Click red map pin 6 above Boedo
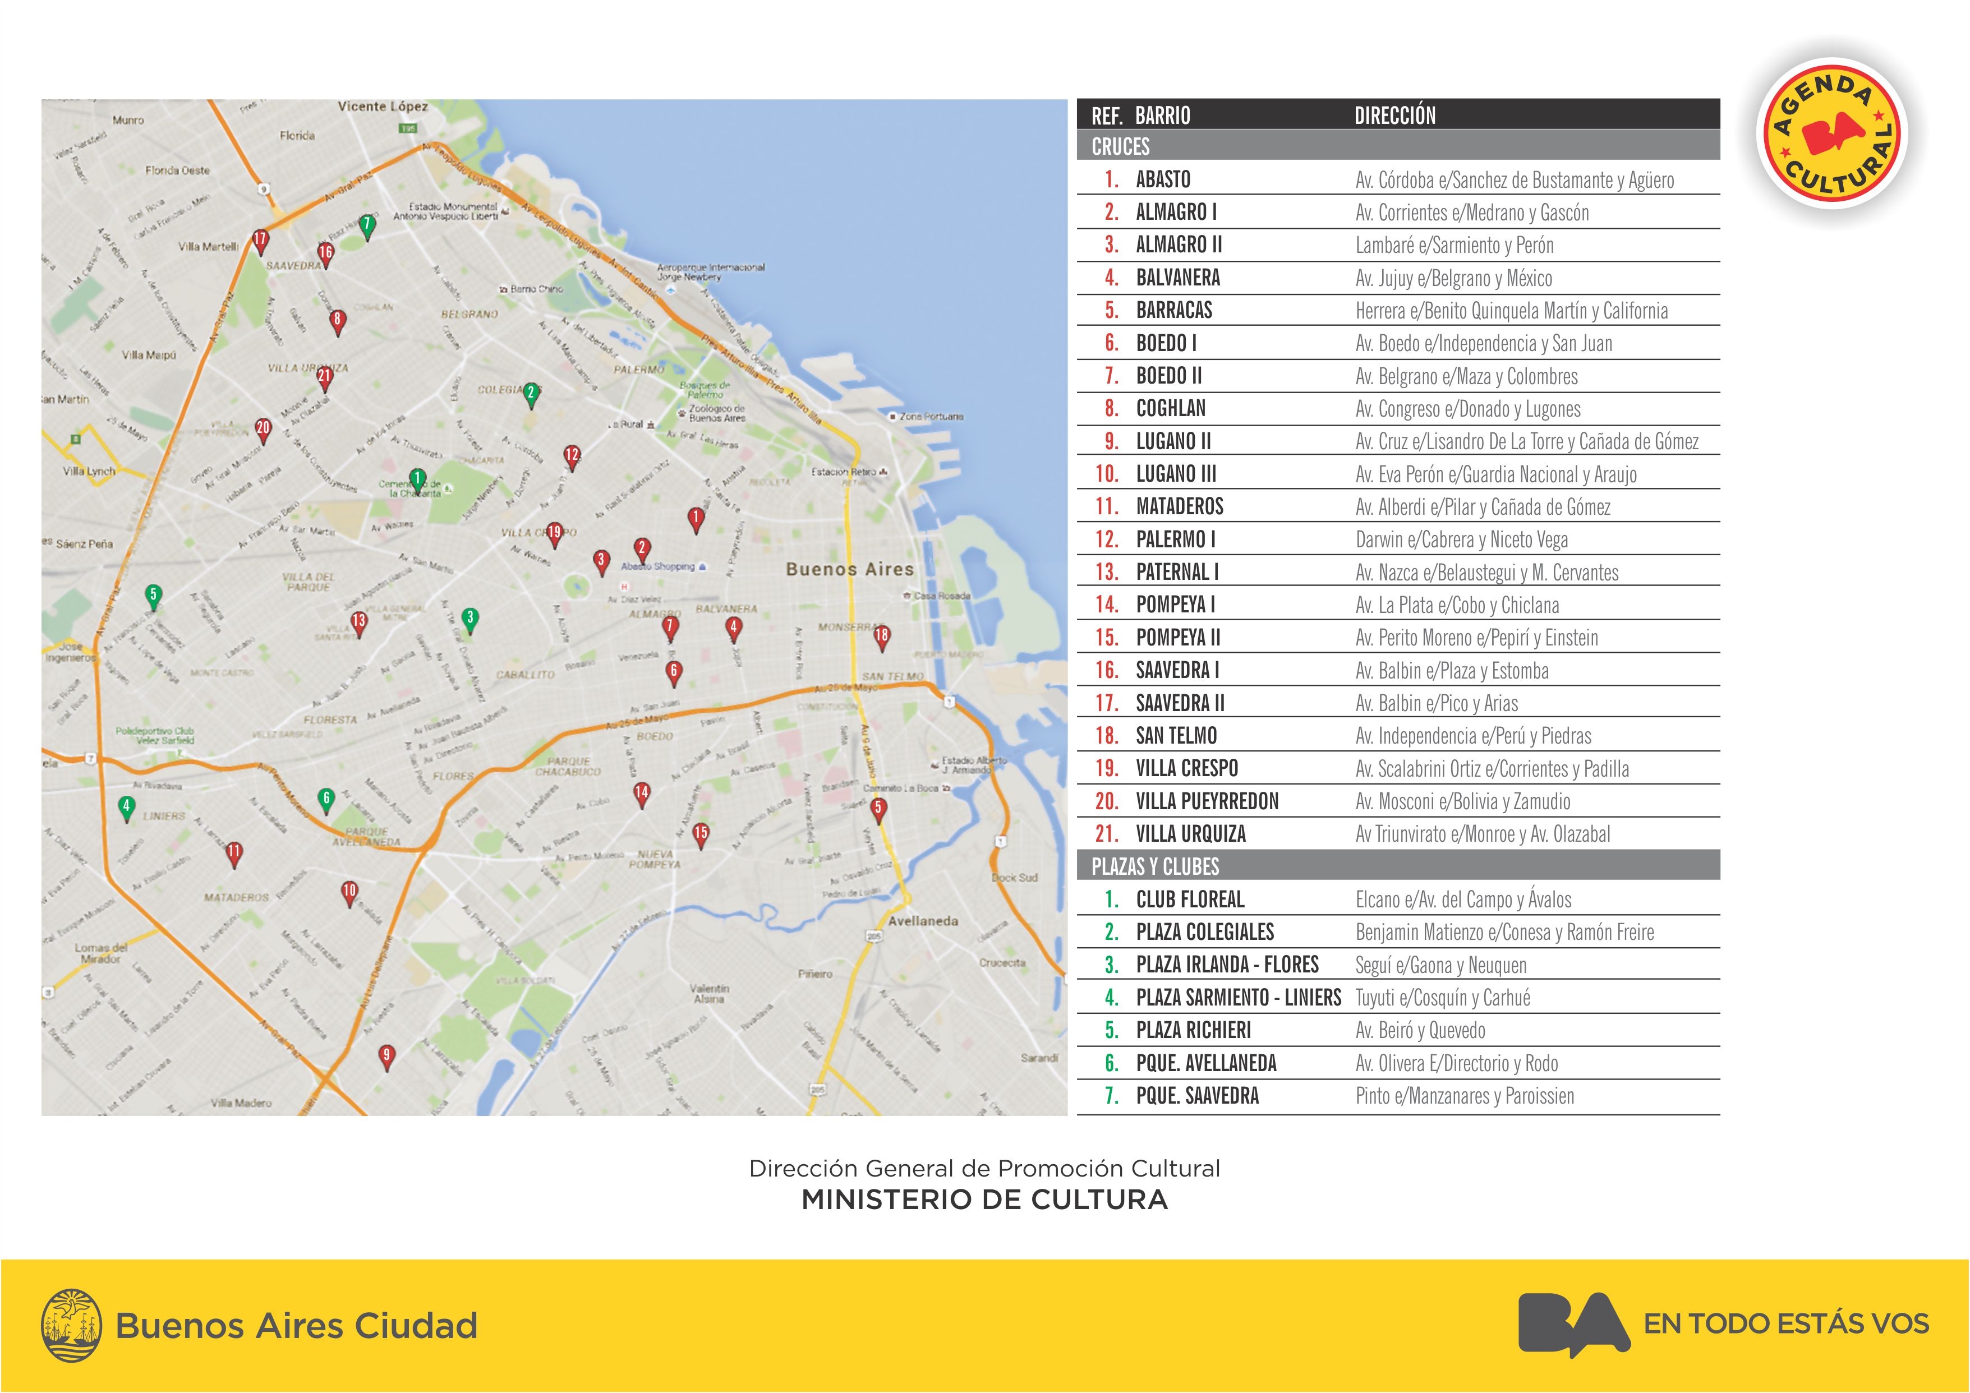The image size is (1970, 1393). (674, 674)
